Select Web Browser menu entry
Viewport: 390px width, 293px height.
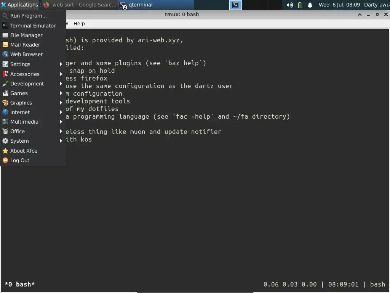coord(33,54)
